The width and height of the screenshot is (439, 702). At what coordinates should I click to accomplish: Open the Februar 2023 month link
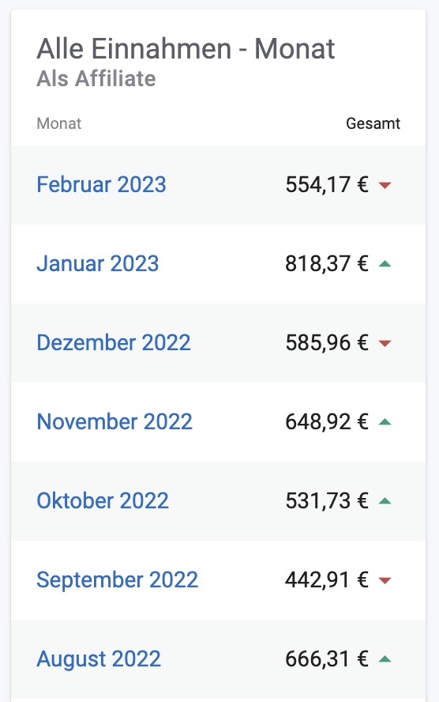click(102, 184)
